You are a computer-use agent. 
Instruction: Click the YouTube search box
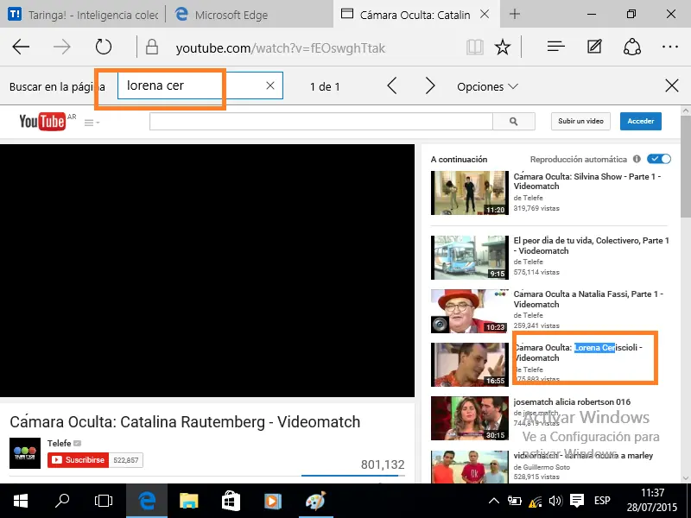tap(320, 121)
